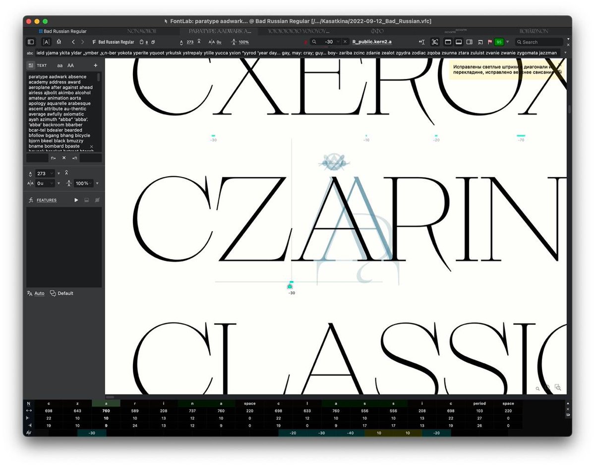This screenshot has height=467, width=595.
Task: Click the horizontal scrollbar under the canvas
Action: [x=110, y=397]
